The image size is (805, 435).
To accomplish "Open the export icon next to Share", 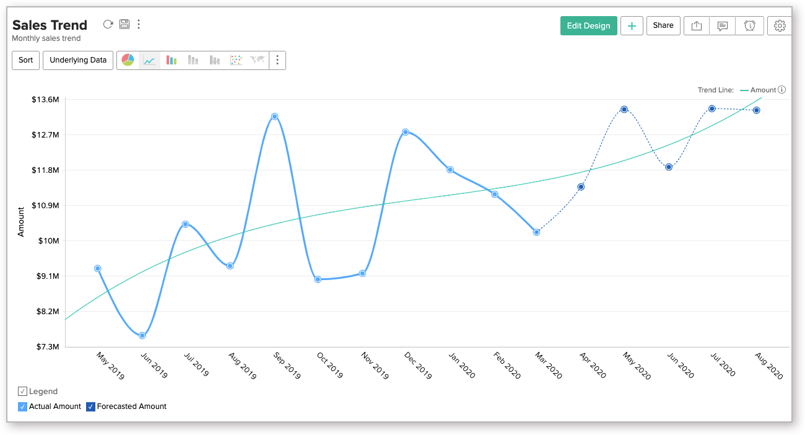I will 697,25.
